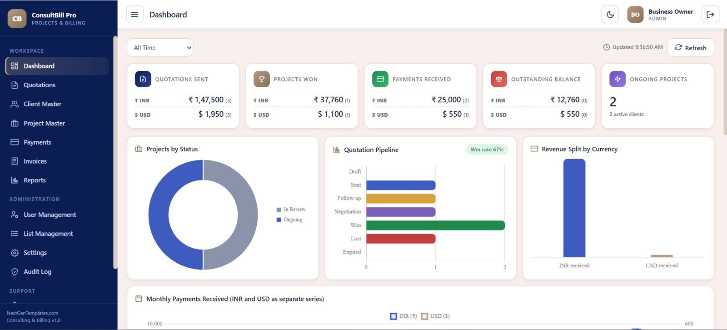The width and height of the screenshot is (727, 330).
Task: Click the Business Owner name label
Action: (x=671, y=11)
